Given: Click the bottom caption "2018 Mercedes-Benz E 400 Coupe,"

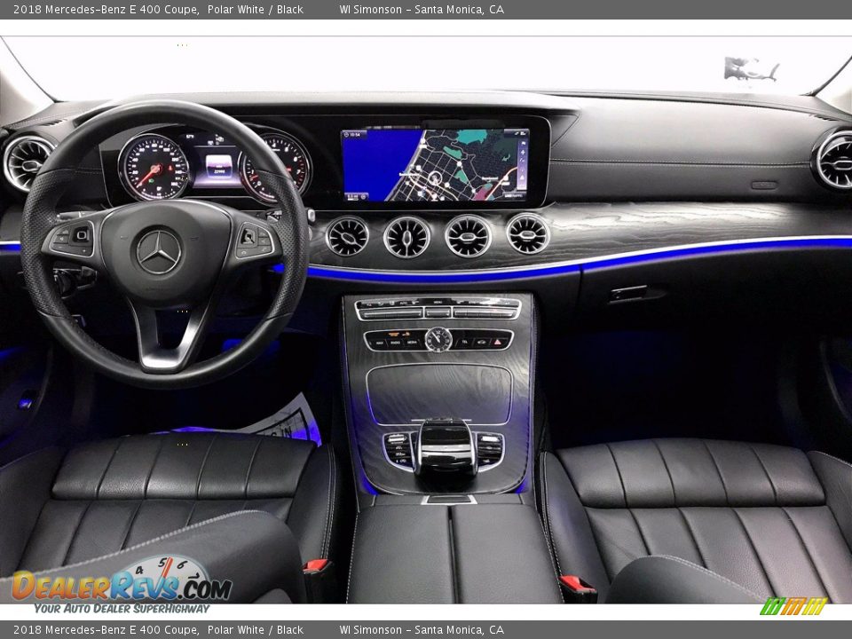Looking at the screenshot, I should coord(106,630).
